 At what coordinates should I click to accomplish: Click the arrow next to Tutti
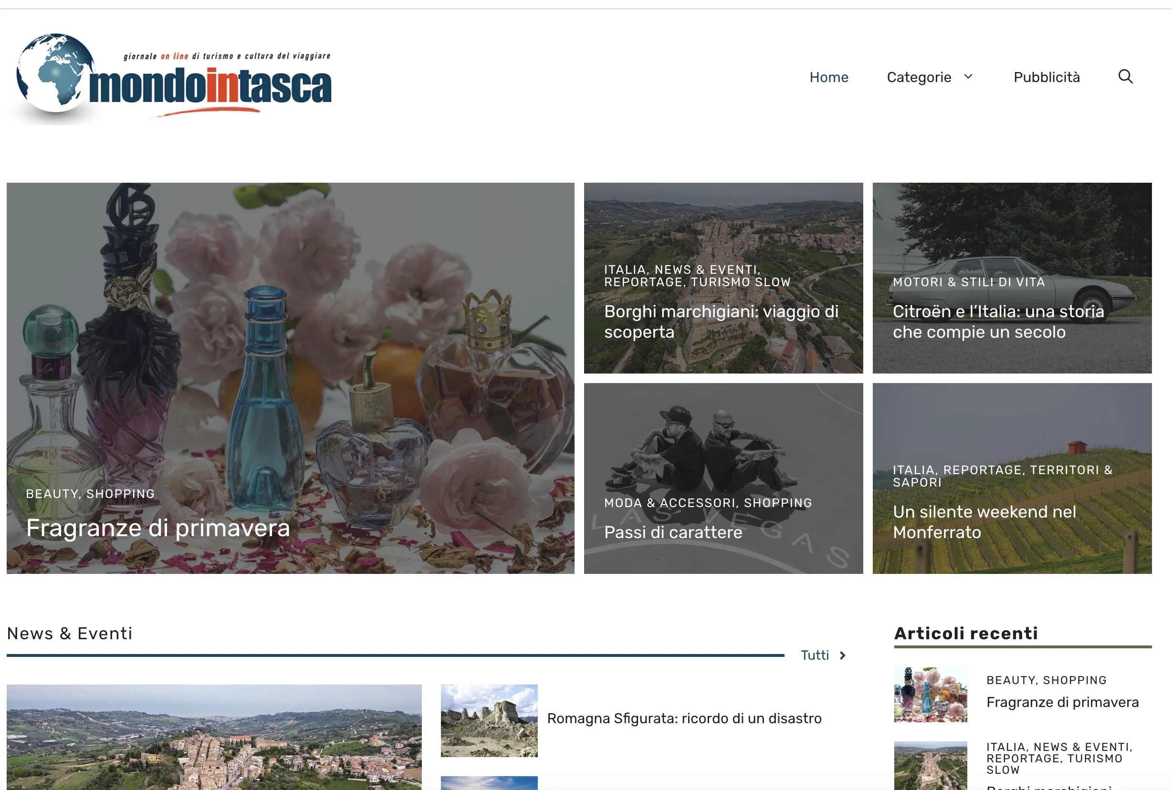coord(842,655)
